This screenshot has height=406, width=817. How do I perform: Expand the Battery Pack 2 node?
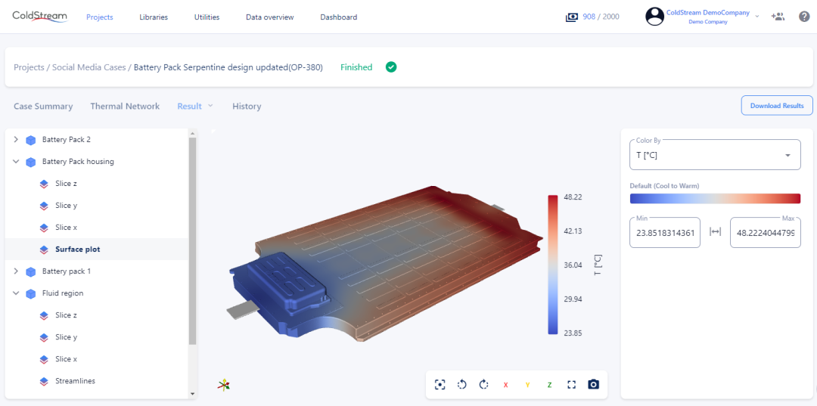(x=16, y=140)
